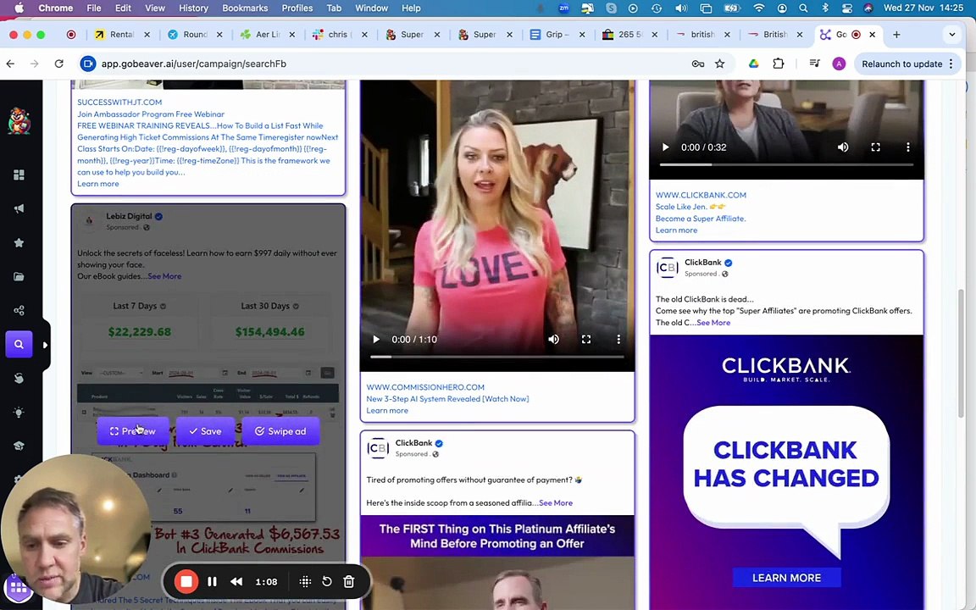Open macOS Spotlight search icon
This screenshot has width=976, height=610.
pyautogui.click(x=803, y=8)
